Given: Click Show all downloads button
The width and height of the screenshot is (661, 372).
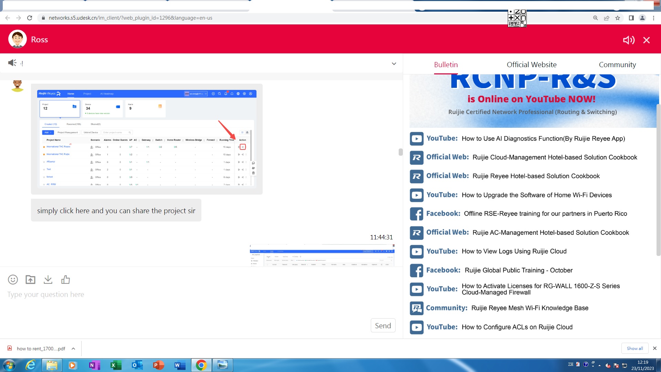Looking at the screenshot, I should click(634, 348).
